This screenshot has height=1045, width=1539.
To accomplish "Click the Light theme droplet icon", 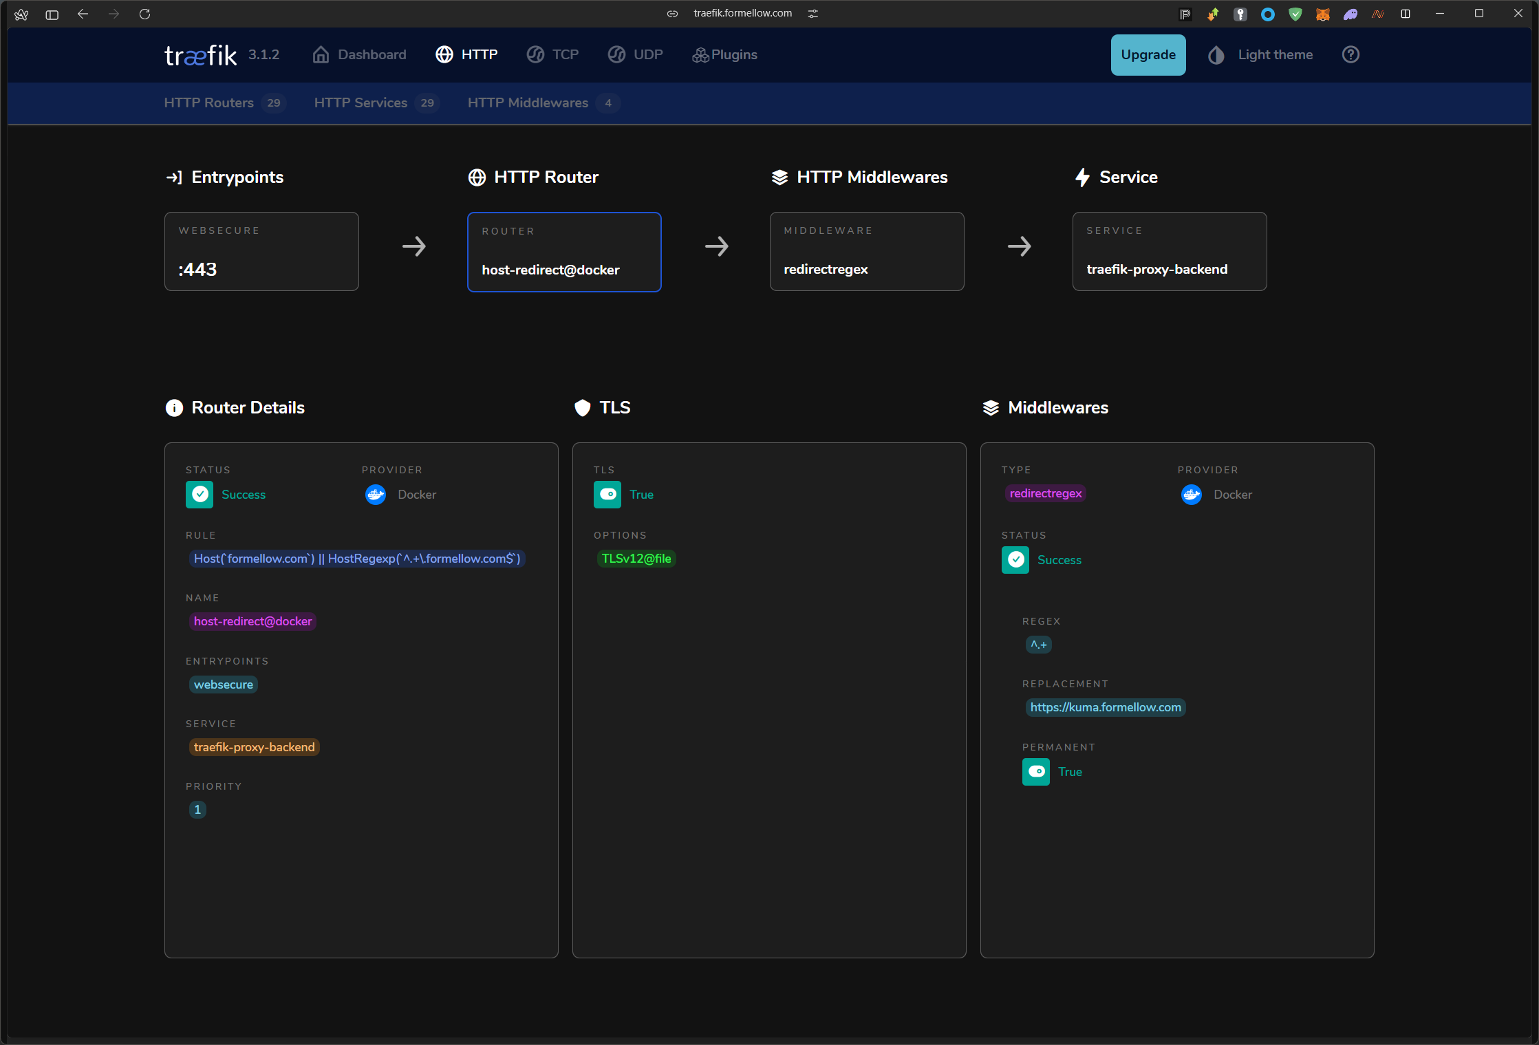I will click(1216, 55).
